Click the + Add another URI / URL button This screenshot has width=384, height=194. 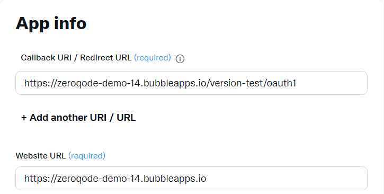pyautogui.click(x=78, y=118)
